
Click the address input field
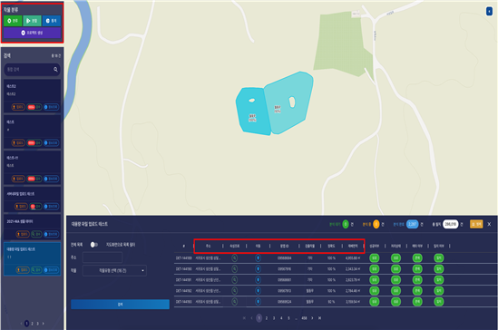click(103, 257)
